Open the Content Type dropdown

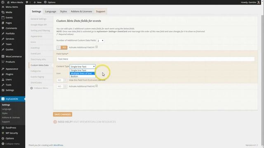pyautogui.click(x=82, y=67)
